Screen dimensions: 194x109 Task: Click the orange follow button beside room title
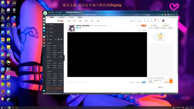(143, 25)
